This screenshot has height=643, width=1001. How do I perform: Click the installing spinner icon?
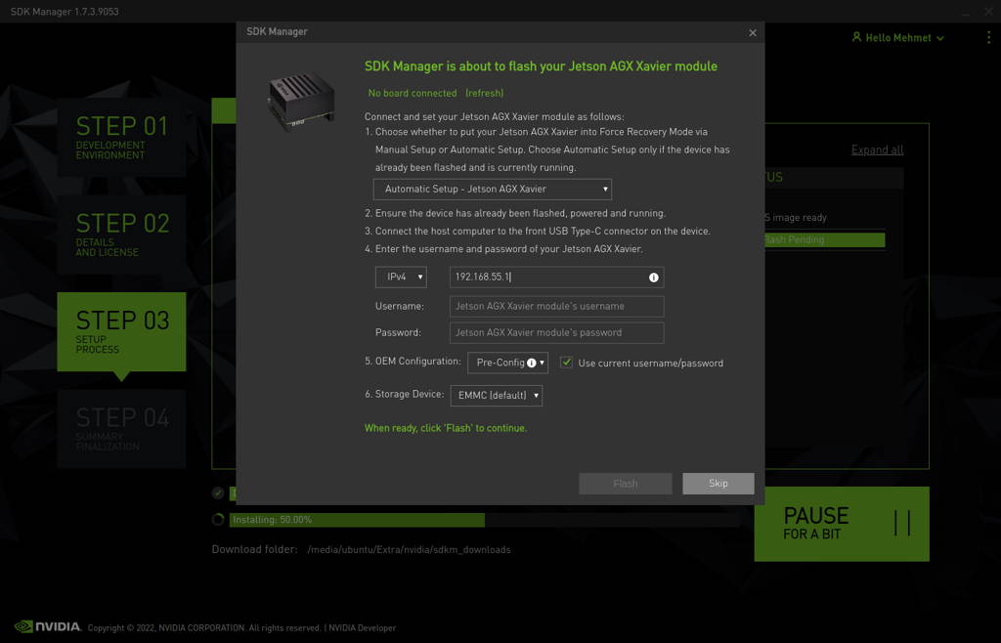[218, 519]
